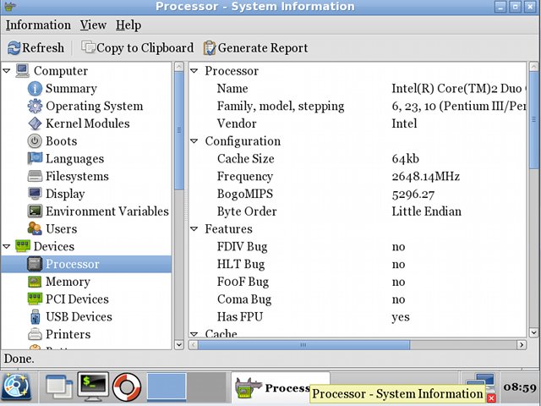
Task: Select the Languages flag icon
Action: point(35,158)
